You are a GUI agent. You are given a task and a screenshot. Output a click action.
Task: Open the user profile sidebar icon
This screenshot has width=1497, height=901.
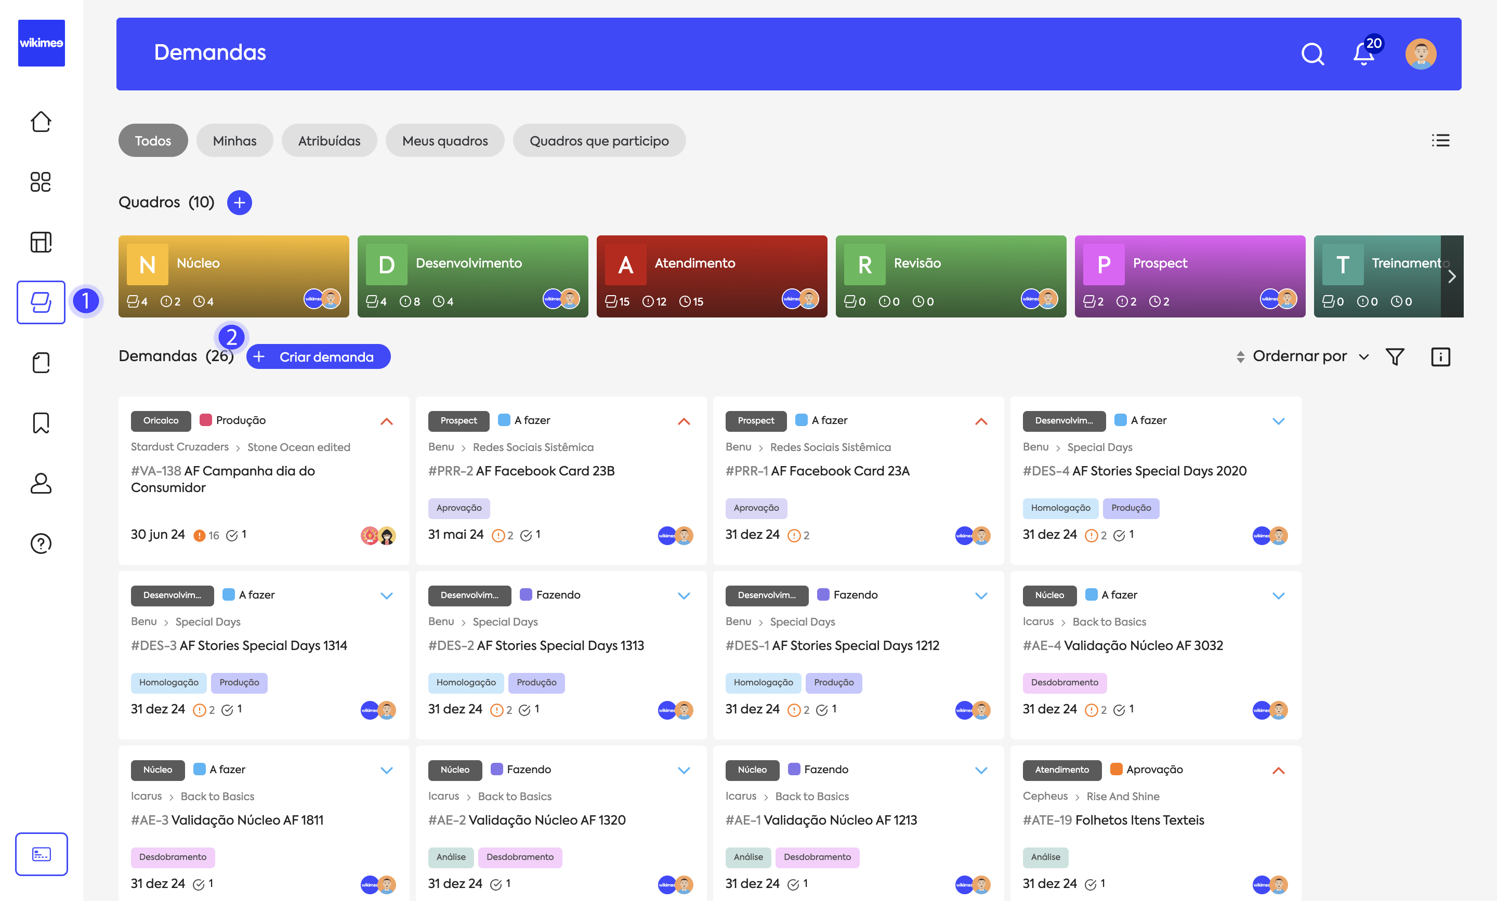pos(41,483)
